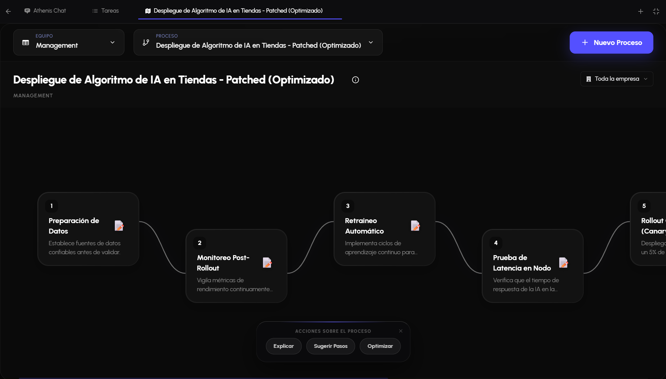Go back with the left arrow icon

(x=8, y=11)
